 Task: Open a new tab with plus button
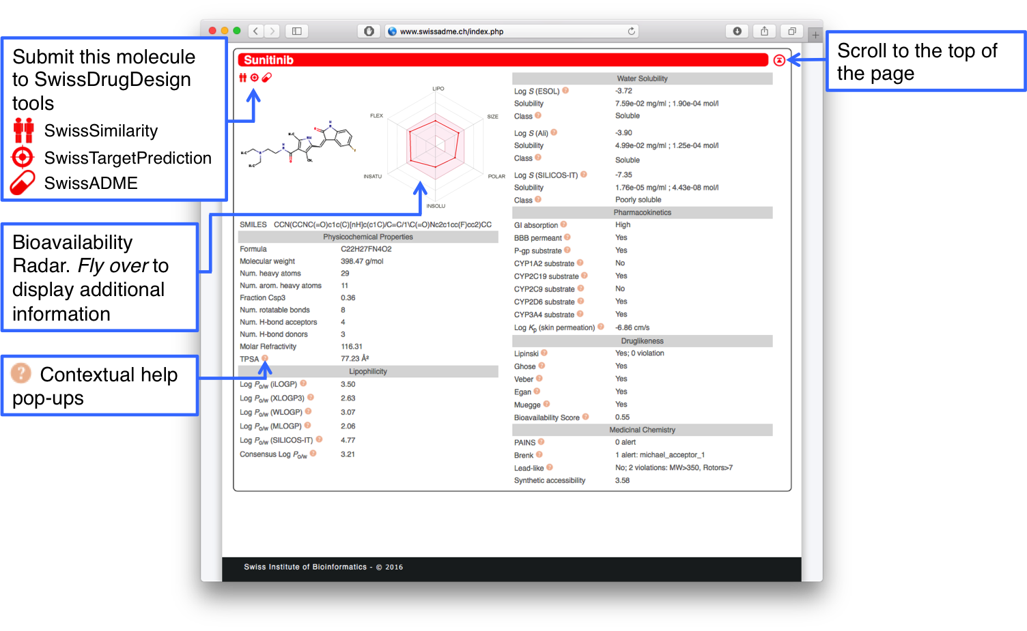click(815, 35)
